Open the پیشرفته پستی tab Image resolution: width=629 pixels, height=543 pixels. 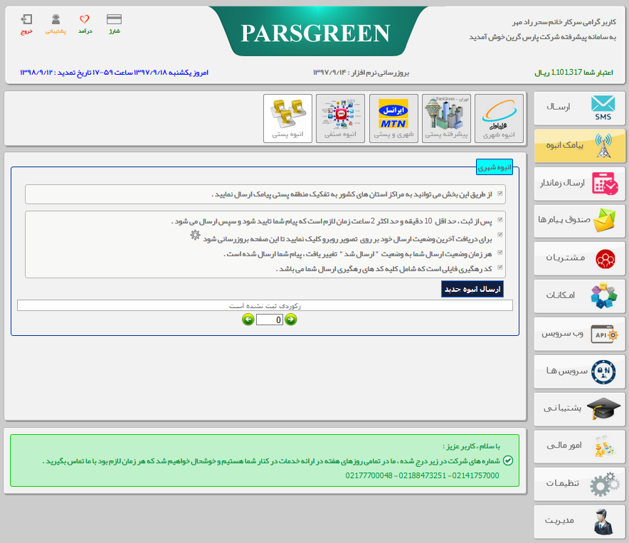click(446, 117)
